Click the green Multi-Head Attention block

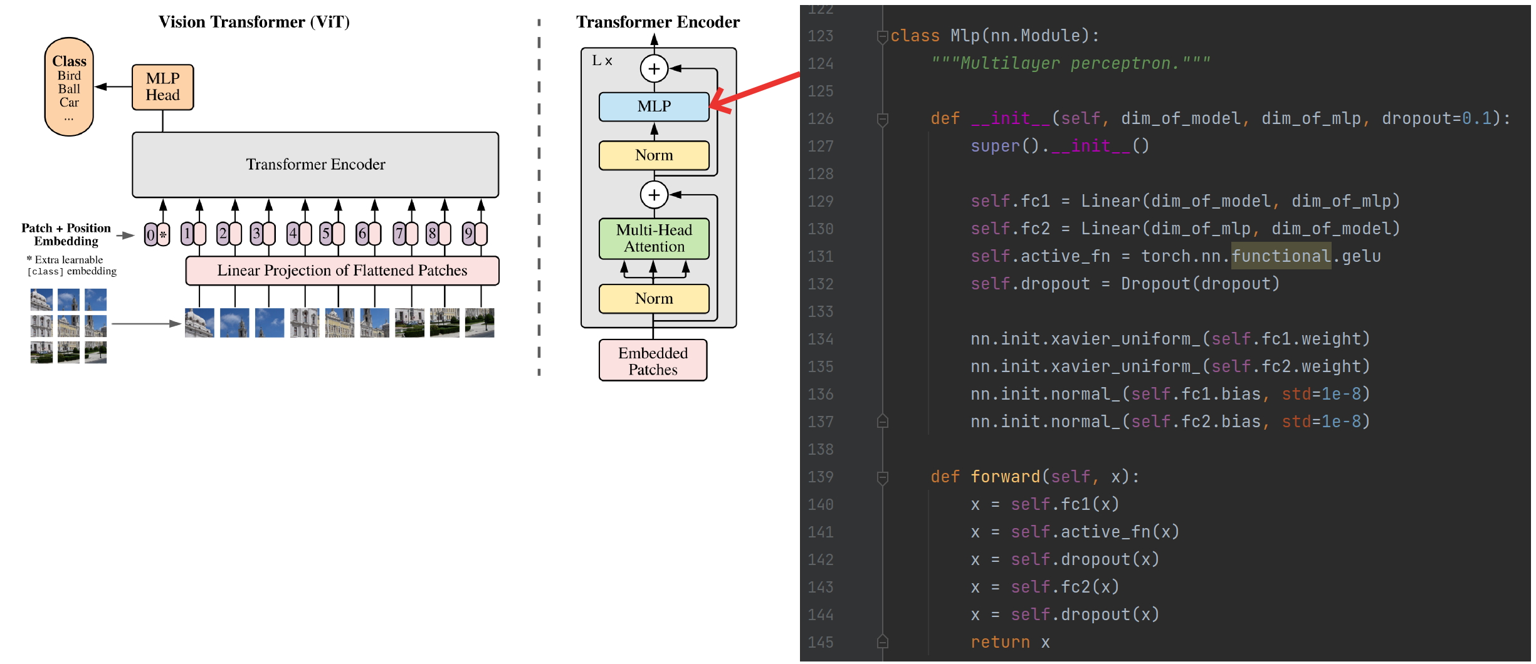(x=654, y=239)
